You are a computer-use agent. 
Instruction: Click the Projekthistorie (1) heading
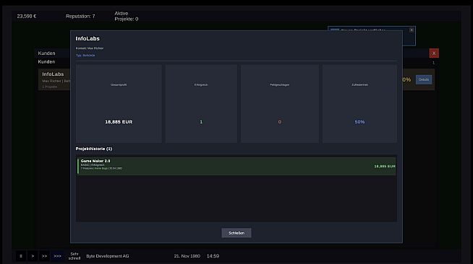pyautogui.click(x=94, y=149)
